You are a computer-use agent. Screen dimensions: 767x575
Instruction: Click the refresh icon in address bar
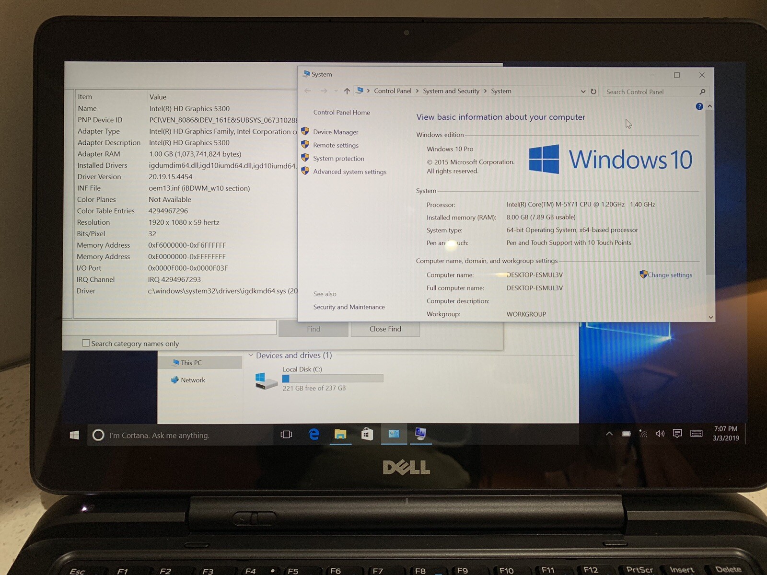coord(593,91)
